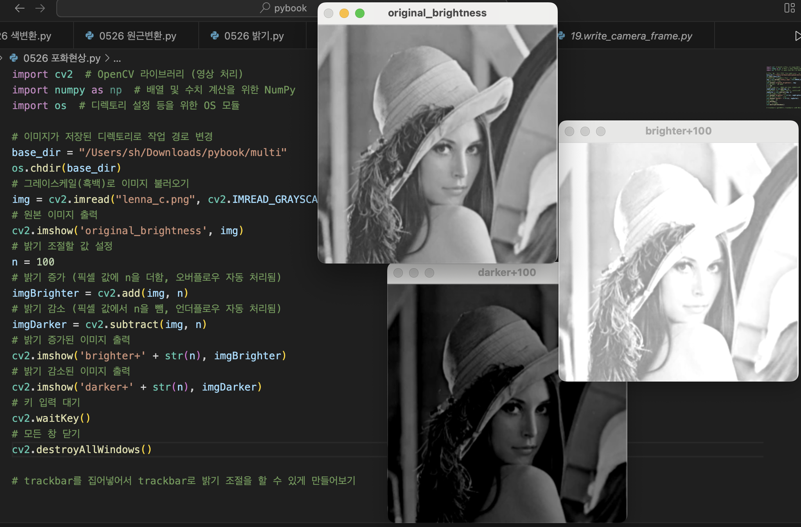This screenshot has height=527, width=801.
Task: Click the customize layout icon at top right
Action: coord(789,8)
